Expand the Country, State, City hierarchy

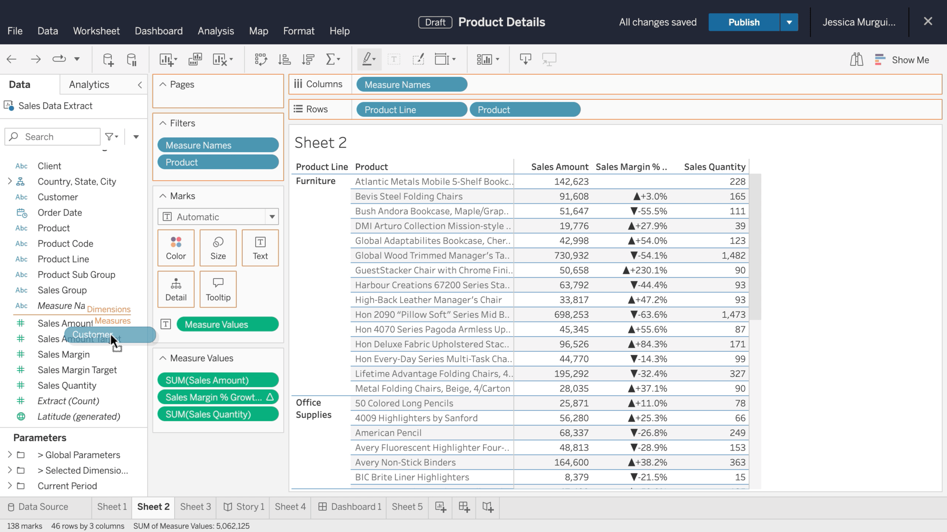(x=9, y=182)
